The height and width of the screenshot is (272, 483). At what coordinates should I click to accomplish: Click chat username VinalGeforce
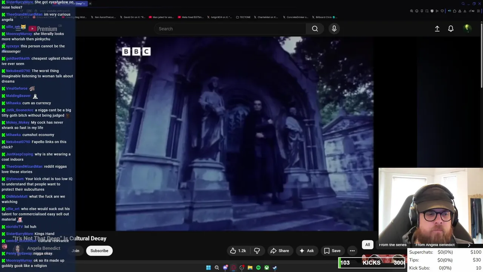(17, 88)
